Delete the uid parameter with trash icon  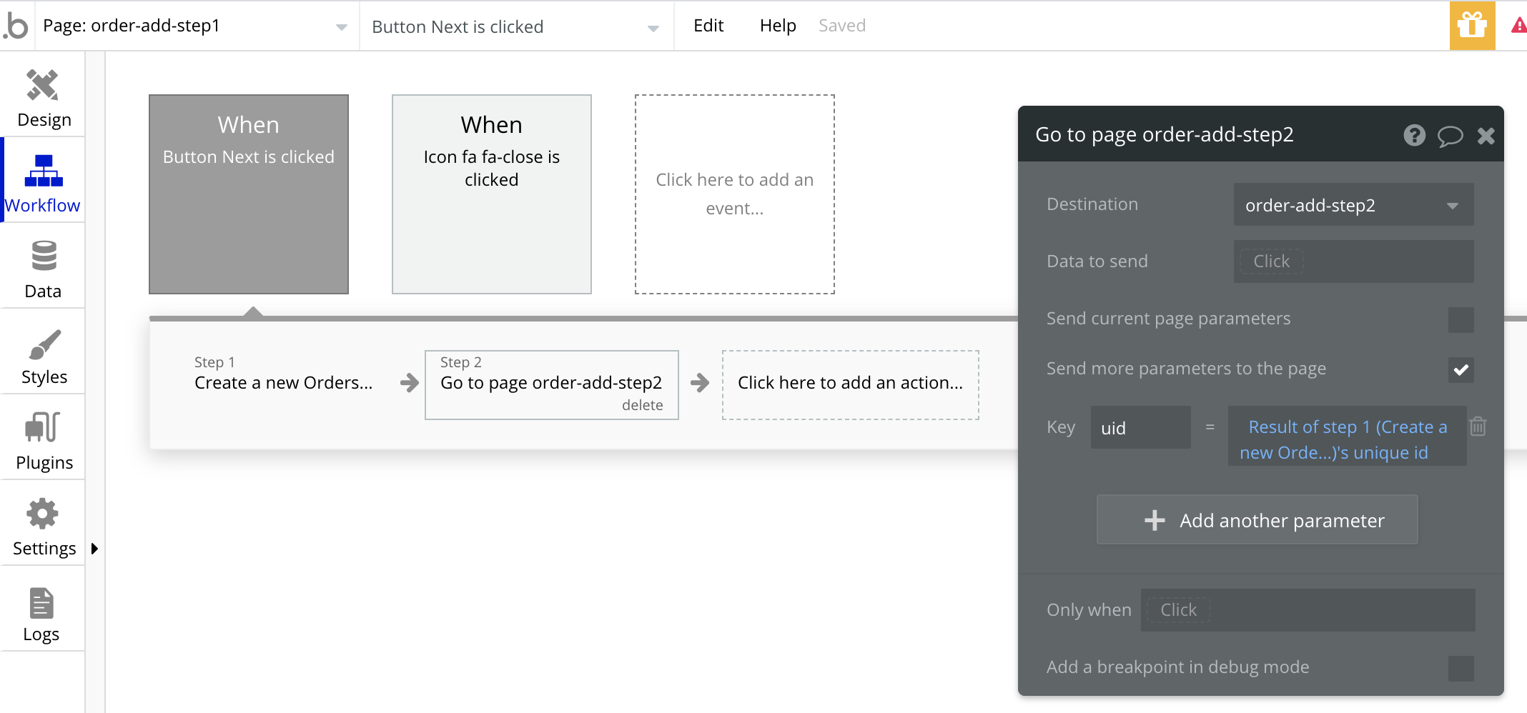coord(1478,427)
